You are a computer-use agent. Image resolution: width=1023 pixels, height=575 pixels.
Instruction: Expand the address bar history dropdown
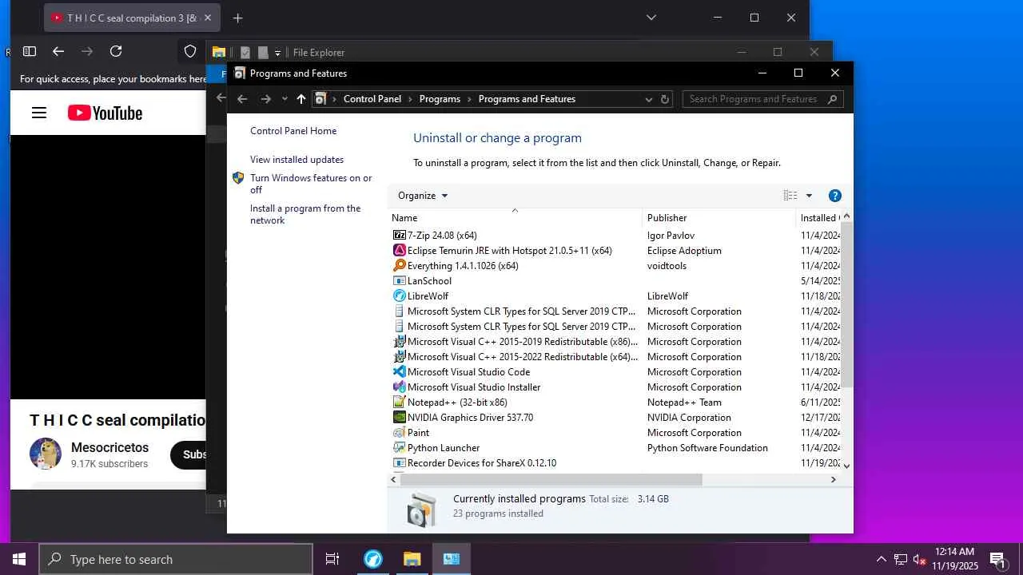coord(648,99)
